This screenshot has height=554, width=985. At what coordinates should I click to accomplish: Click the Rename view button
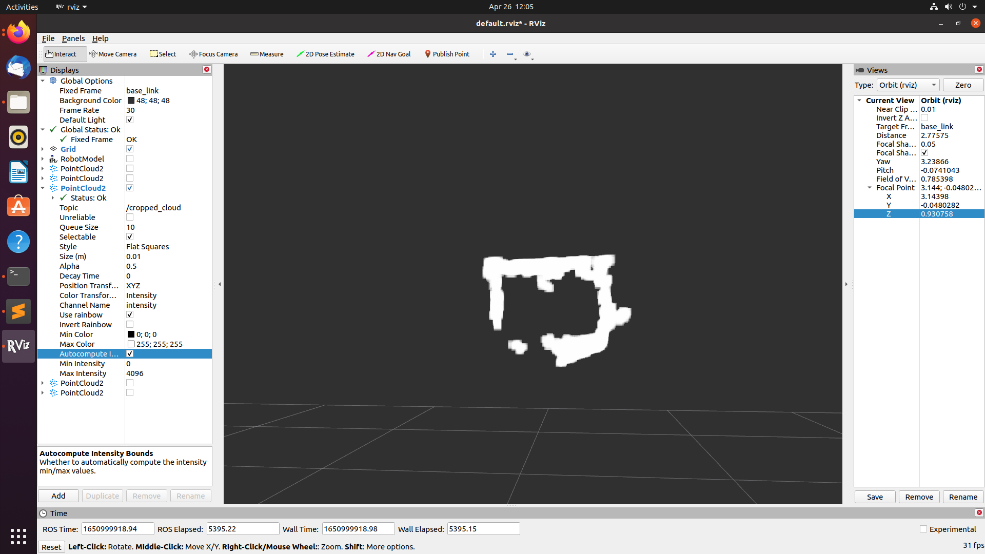click(x=963, y=497)
